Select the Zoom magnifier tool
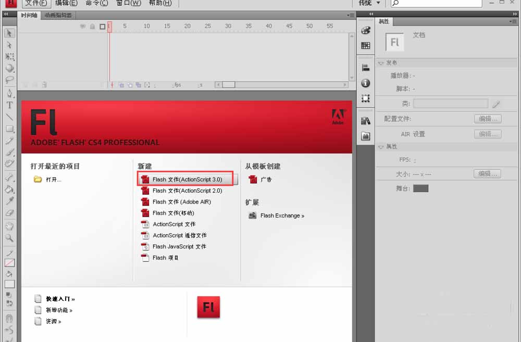 (x=9, y=238)
